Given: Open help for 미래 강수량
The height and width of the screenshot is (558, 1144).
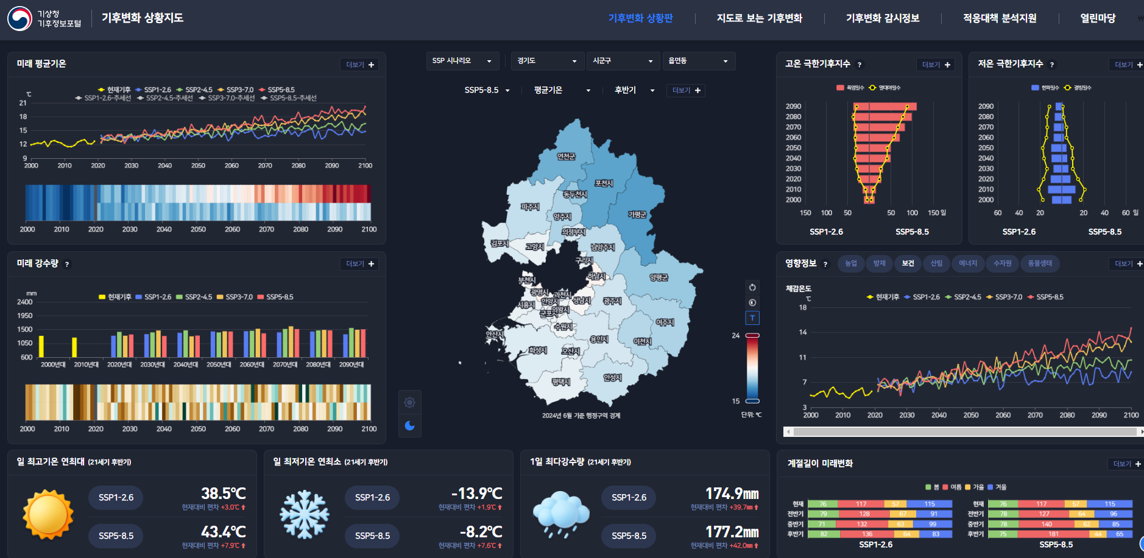Looking at the screenshot, I should point(67,264).
